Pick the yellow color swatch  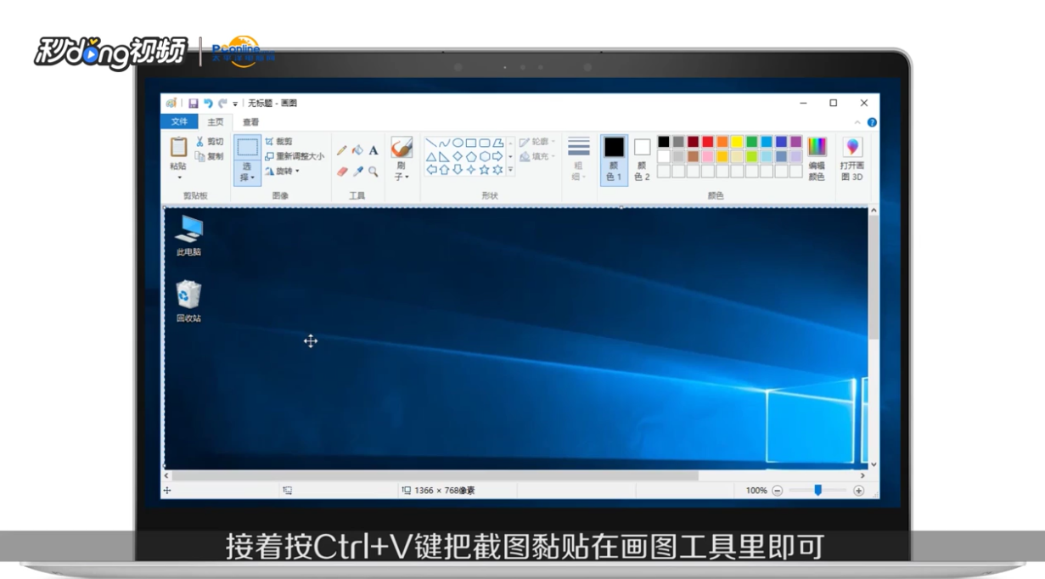[737, 142]
